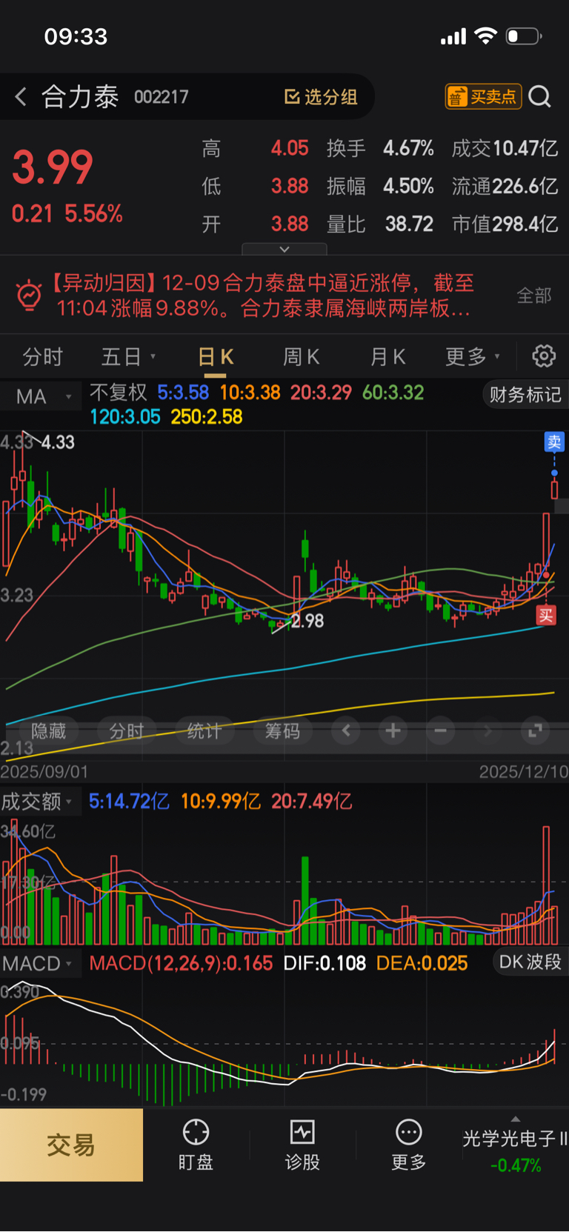Open 统计 in chart toolbar
569x1232 pixels.
click(204, 731)
